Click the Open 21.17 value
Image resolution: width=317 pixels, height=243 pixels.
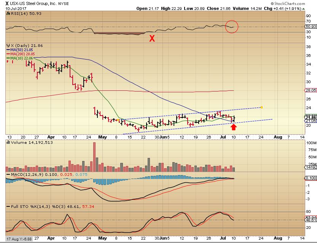coord(148,8)
